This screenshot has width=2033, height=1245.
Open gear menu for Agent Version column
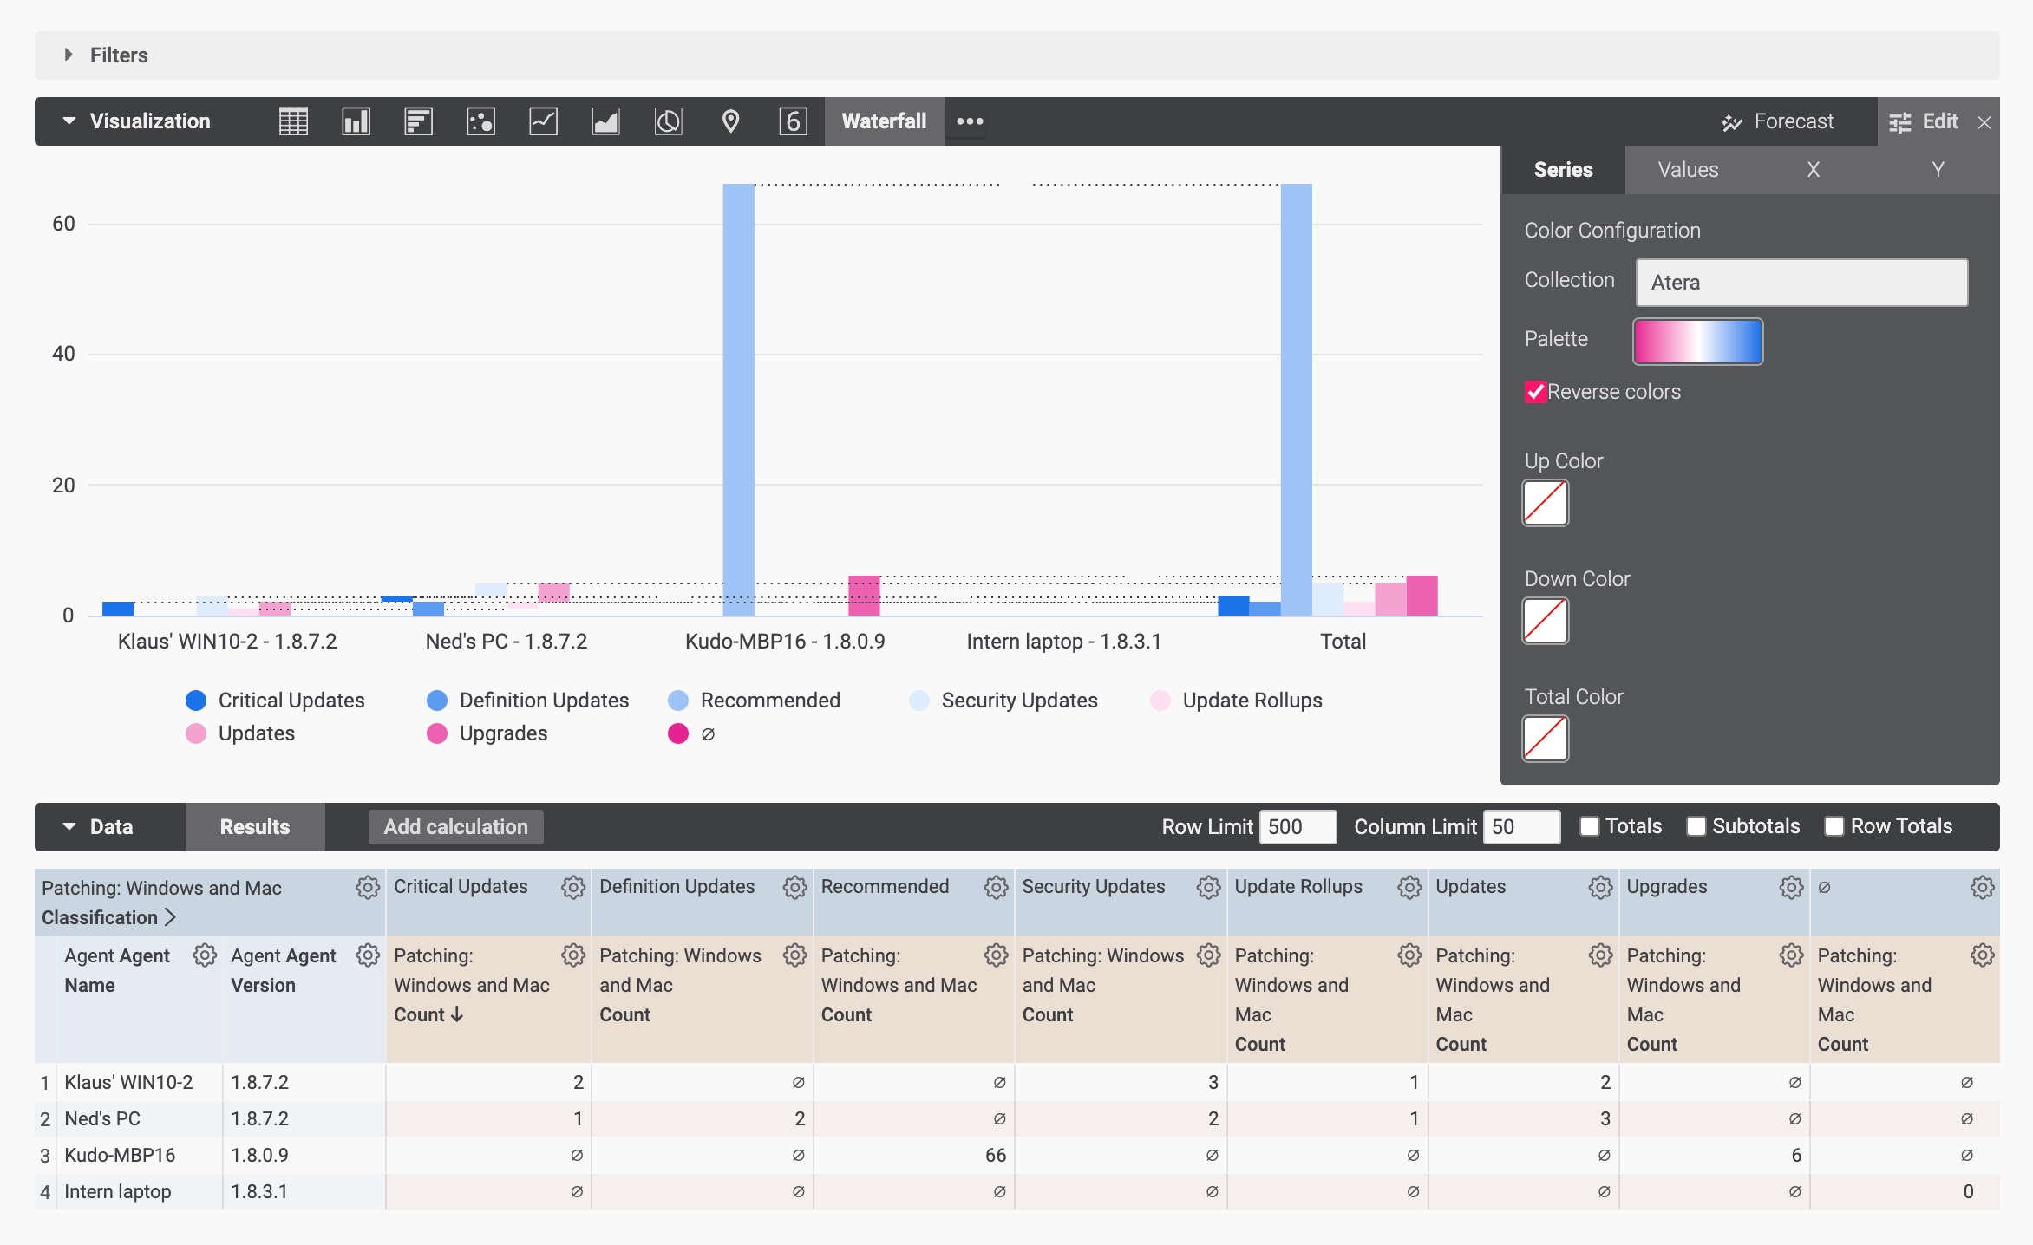368,955
